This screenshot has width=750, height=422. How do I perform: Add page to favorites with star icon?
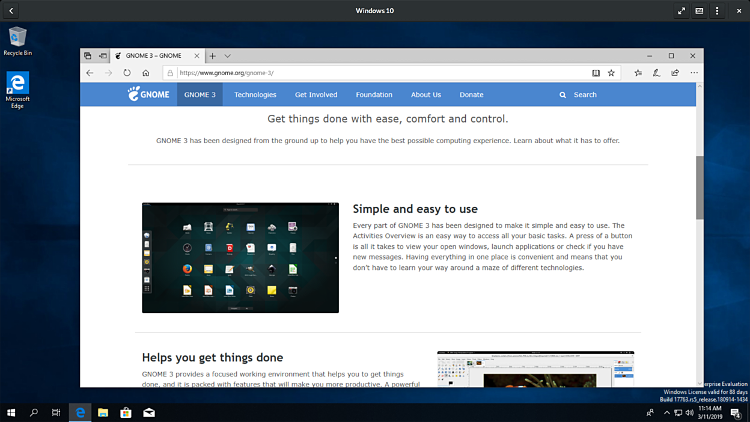click(611, 73)
